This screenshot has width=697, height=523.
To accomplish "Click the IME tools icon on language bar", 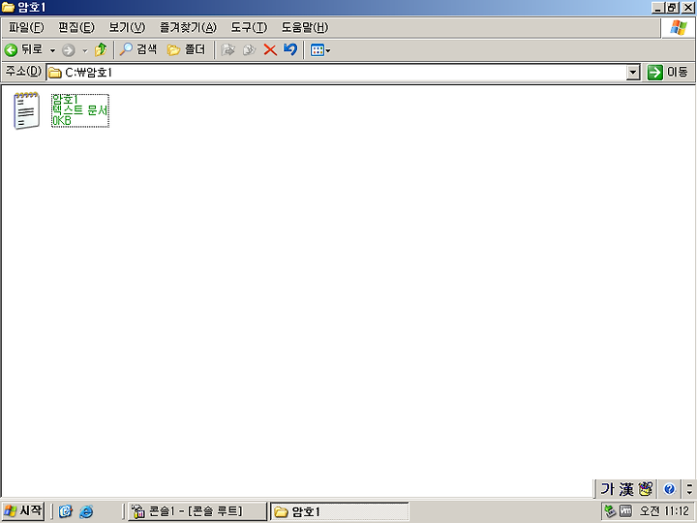I will [x=646, y=489].
